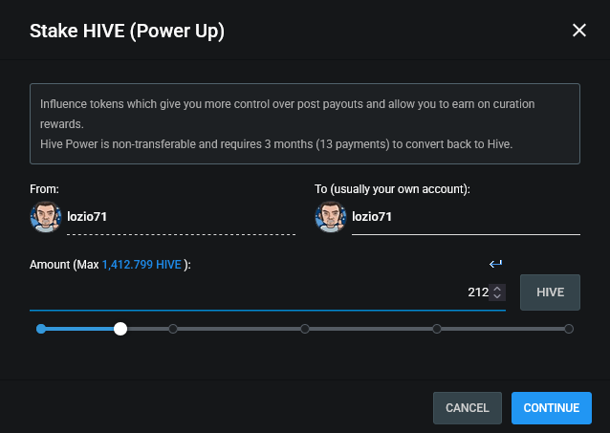Click the lozio71 avatar under To
Viewport: 610px width, 433px height.
(330, 217)
